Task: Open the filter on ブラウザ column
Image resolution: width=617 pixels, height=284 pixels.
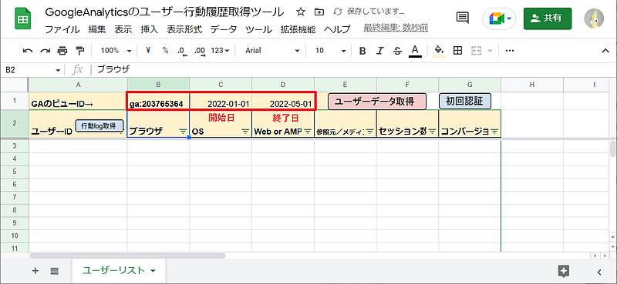Action: tap(184, 132)
